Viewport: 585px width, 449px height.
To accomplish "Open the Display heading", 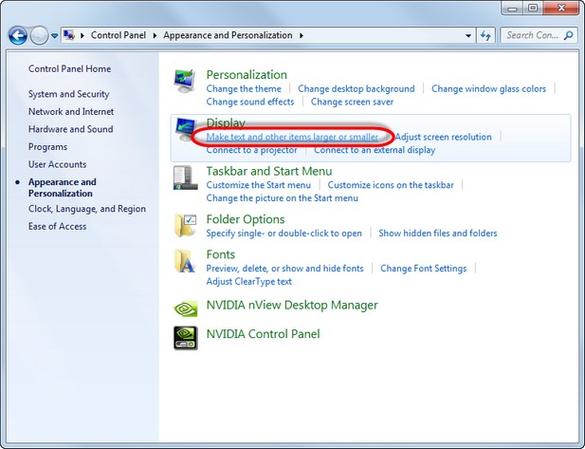I will [226, 122].
